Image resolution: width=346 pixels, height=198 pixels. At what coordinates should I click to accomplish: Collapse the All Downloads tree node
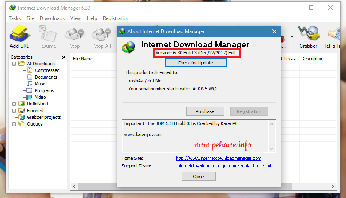14,64
